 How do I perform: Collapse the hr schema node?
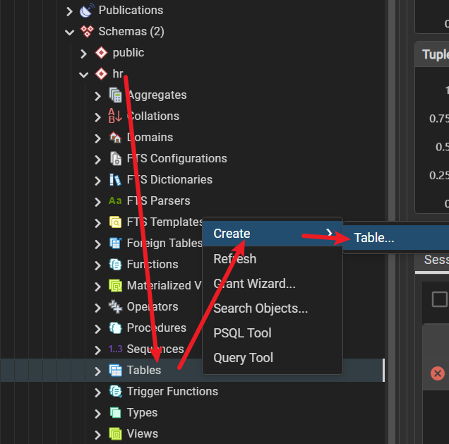click(x=83, y=74)
